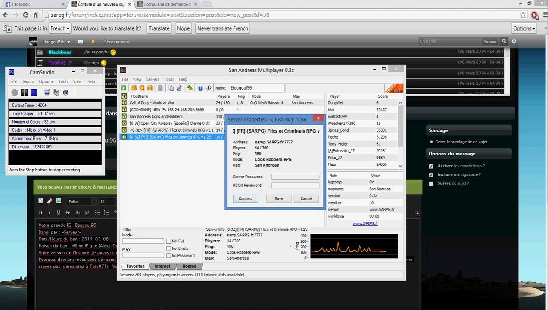Insert a bulleted list in forum editor

pos(97,212)
